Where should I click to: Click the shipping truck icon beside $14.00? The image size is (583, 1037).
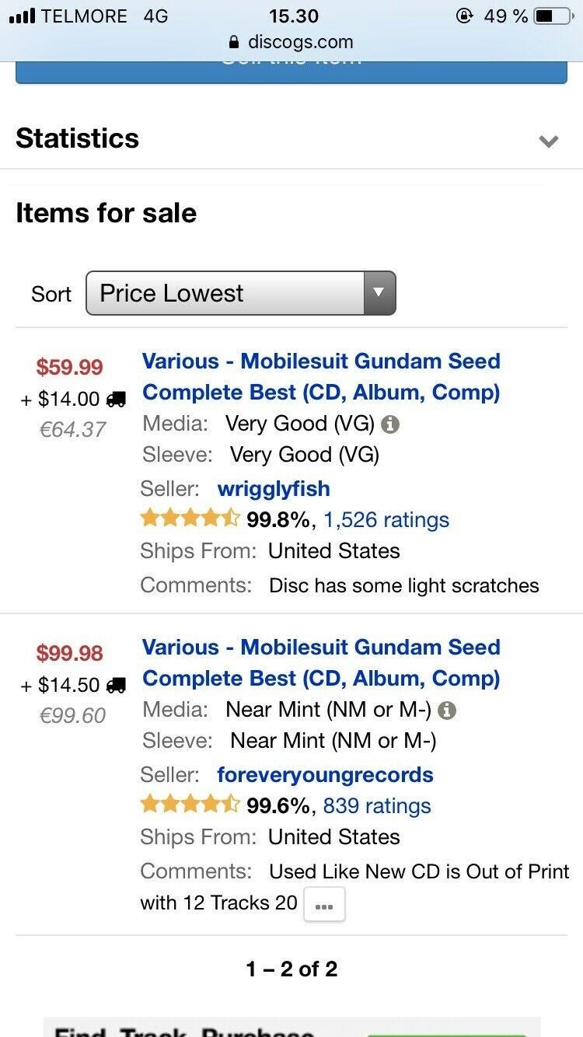pos(116,400)
